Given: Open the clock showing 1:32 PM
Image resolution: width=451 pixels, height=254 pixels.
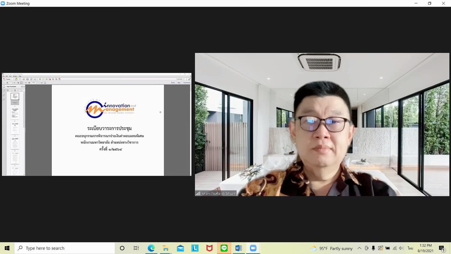Looking at the screenshot, I should click(425, 248).
